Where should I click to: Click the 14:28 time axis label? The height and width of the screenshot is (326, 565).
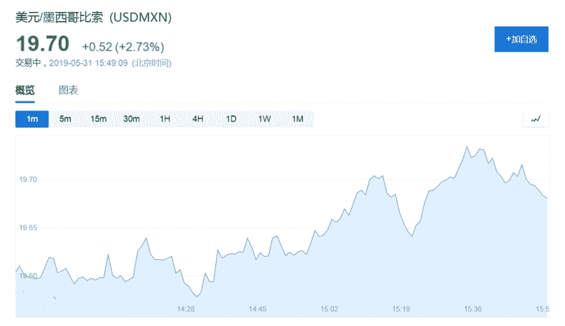coord(186,309)
